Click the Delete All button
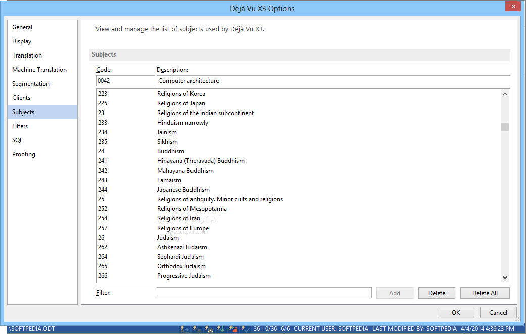Viewport: 526px width, 334px height. click(x=485, y=293)
